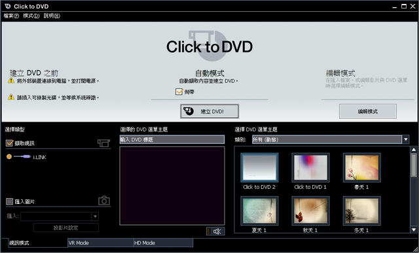The height and width of the screenshot is (253, 419).
Task: Open the 檔案 (F) menu
Action: 11,16
